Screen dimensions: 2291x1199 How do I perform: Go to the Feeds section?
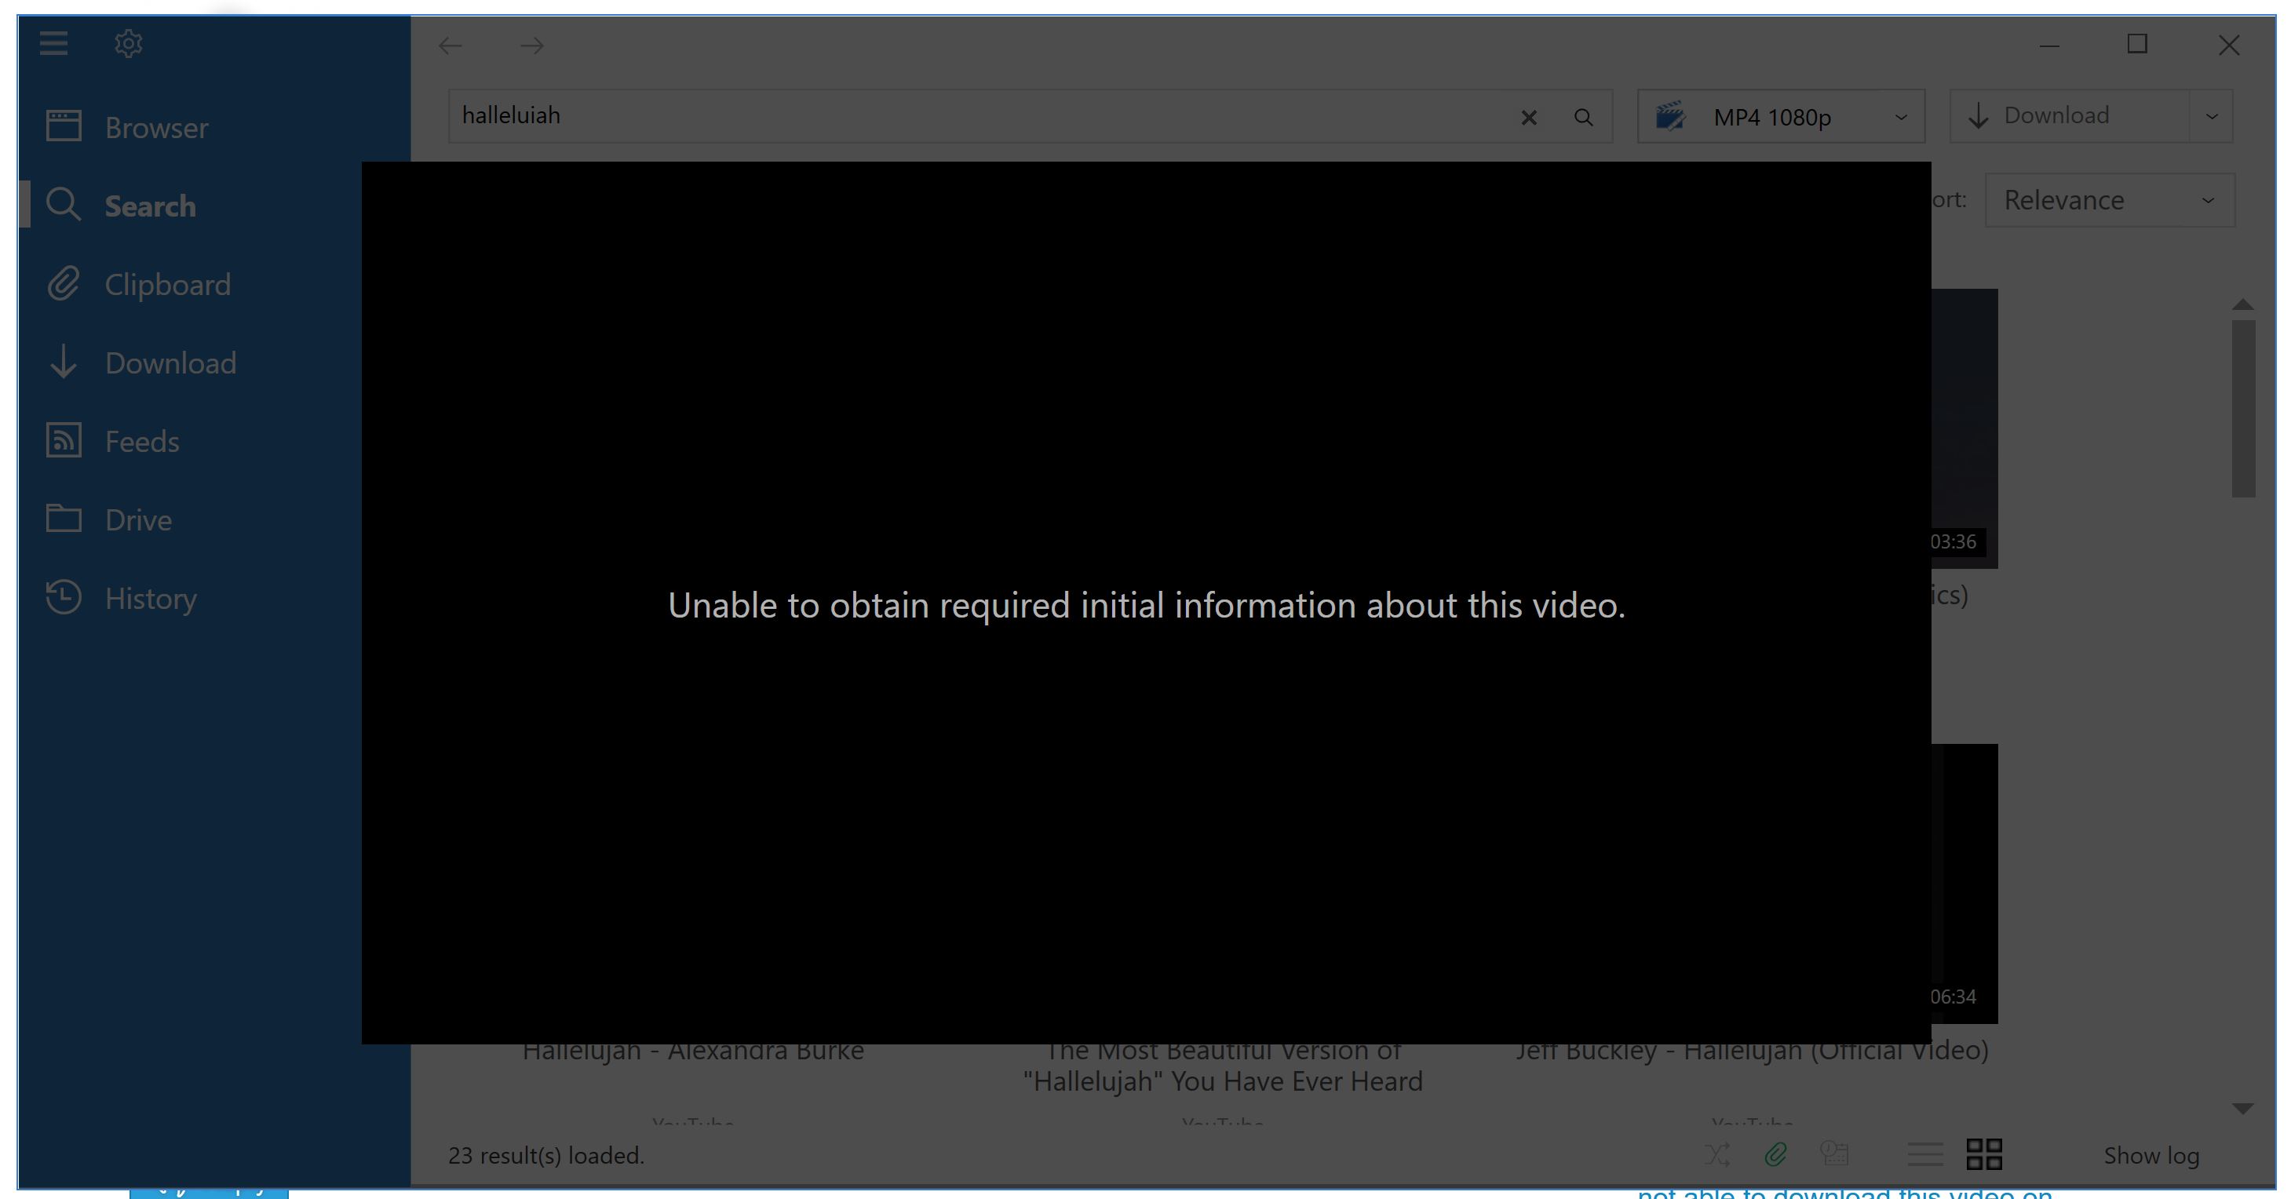pyautogui.click(x=141, y=441)
